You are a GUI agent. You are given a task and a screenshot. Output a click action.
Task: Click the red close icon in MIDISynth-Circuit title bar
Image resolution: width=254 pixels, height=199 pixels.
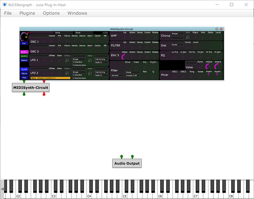click(x=221, y=29)
